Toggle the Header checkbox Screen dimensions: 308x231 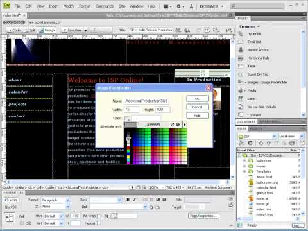(x=99, y=223)
